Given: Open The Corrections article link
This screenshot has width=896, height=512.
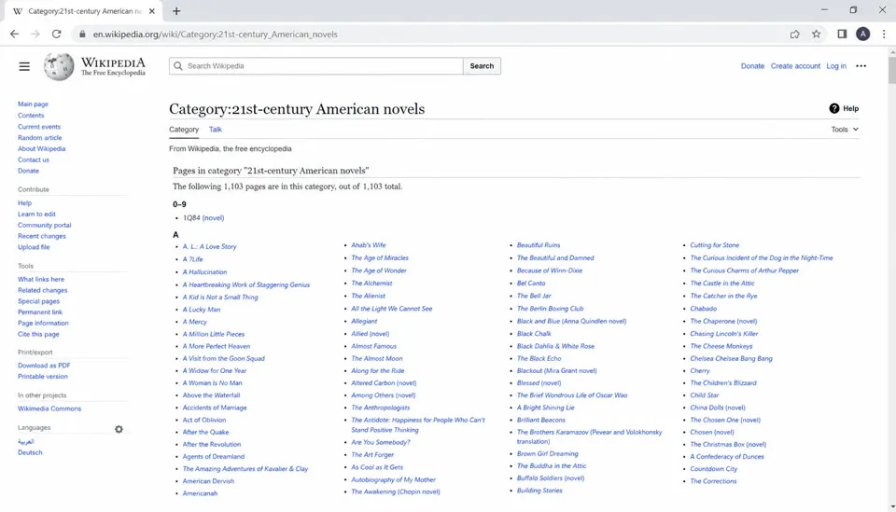Looking at the screenshot, I should click(x=714, y=481).
